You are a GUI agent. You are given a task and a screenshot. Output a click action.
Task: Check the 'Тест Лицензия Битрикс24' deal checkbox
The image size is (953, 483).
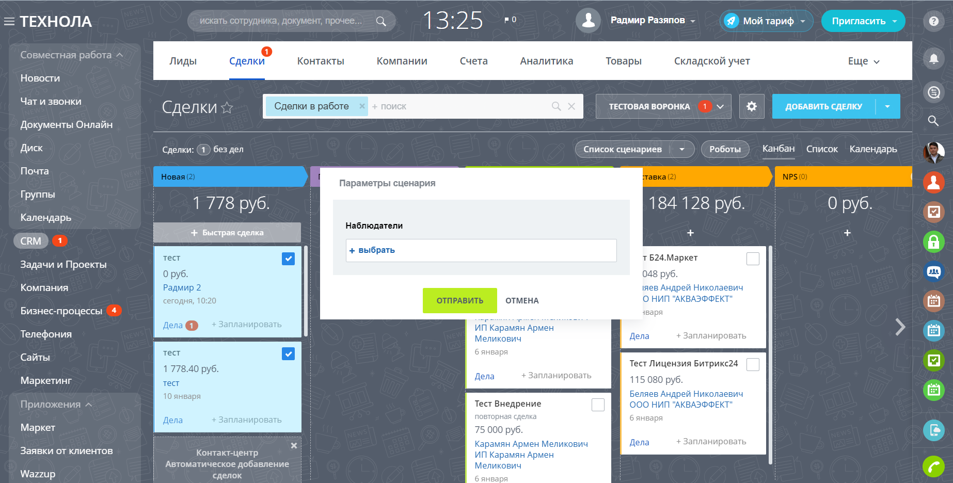coord(753,364)
